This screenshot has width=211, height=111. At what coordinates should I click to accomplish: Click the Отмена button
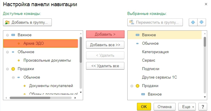164,107
